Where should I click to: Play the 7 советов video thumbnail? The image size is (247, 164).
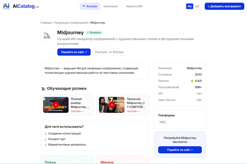pyautogui.click(x=112, y=105)
